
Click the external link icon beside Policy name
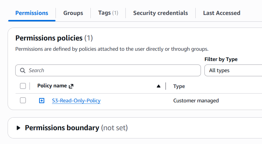point(71,86)
